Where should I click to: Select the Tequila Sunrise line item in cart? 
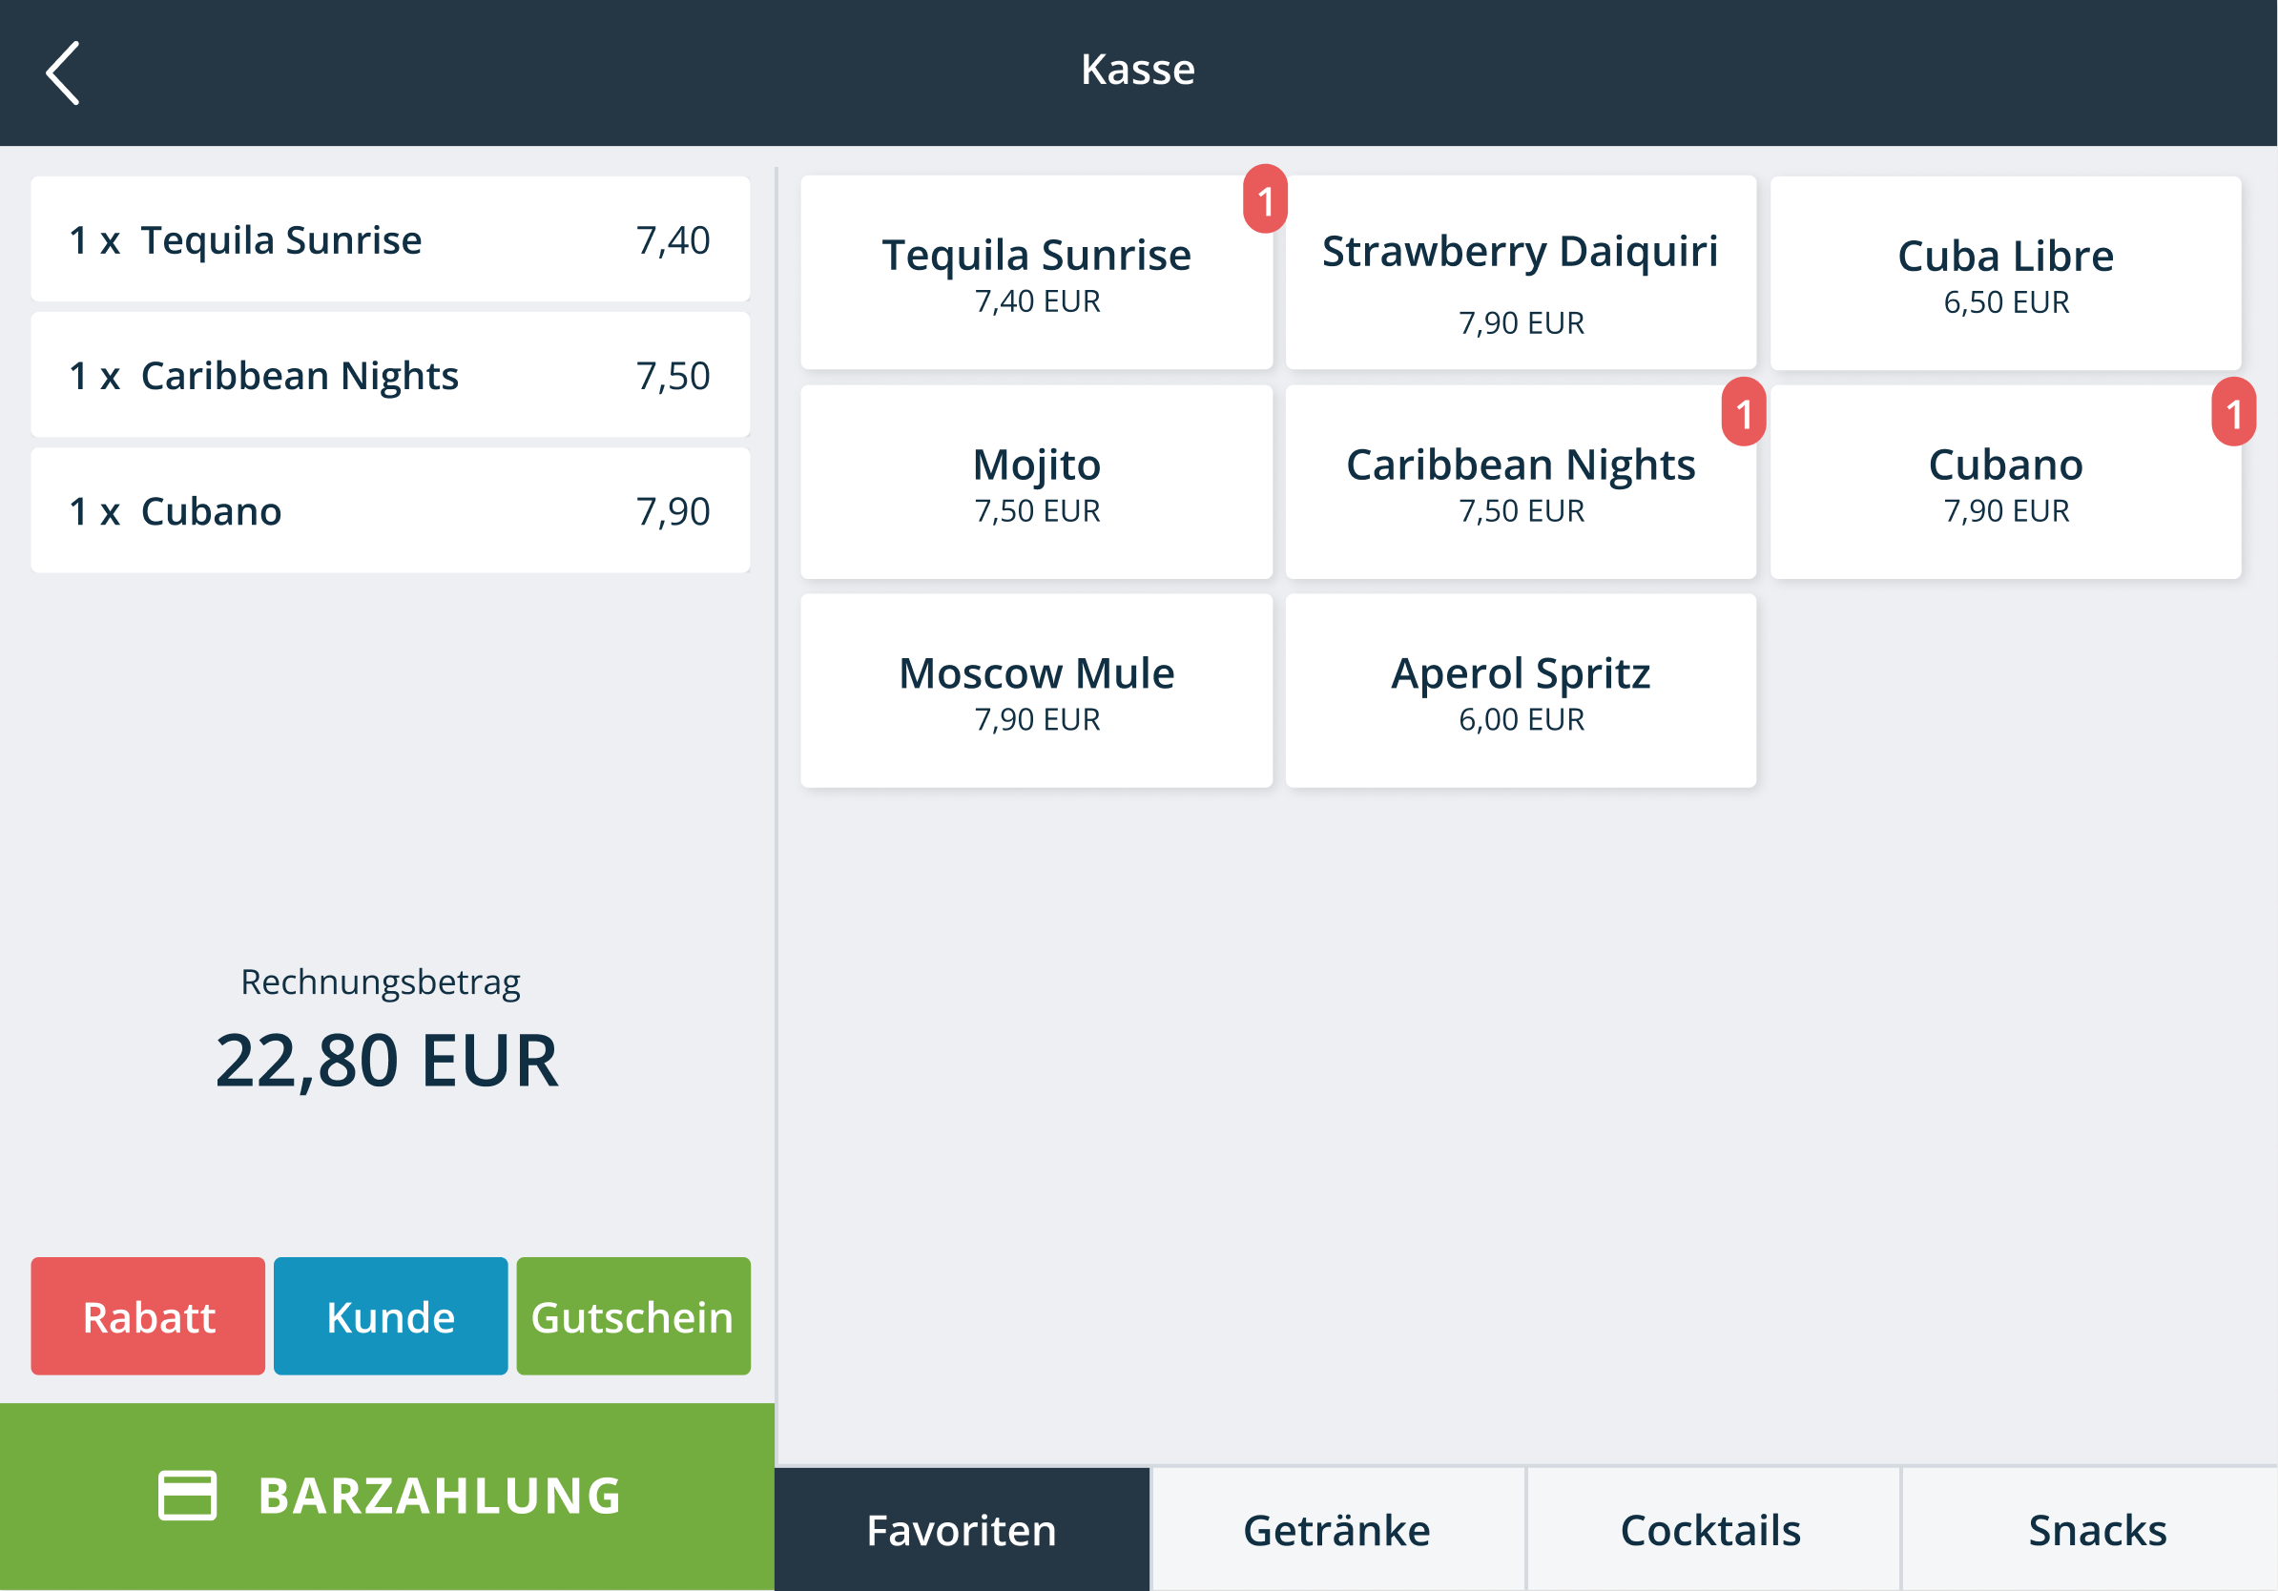click(390, 238)
